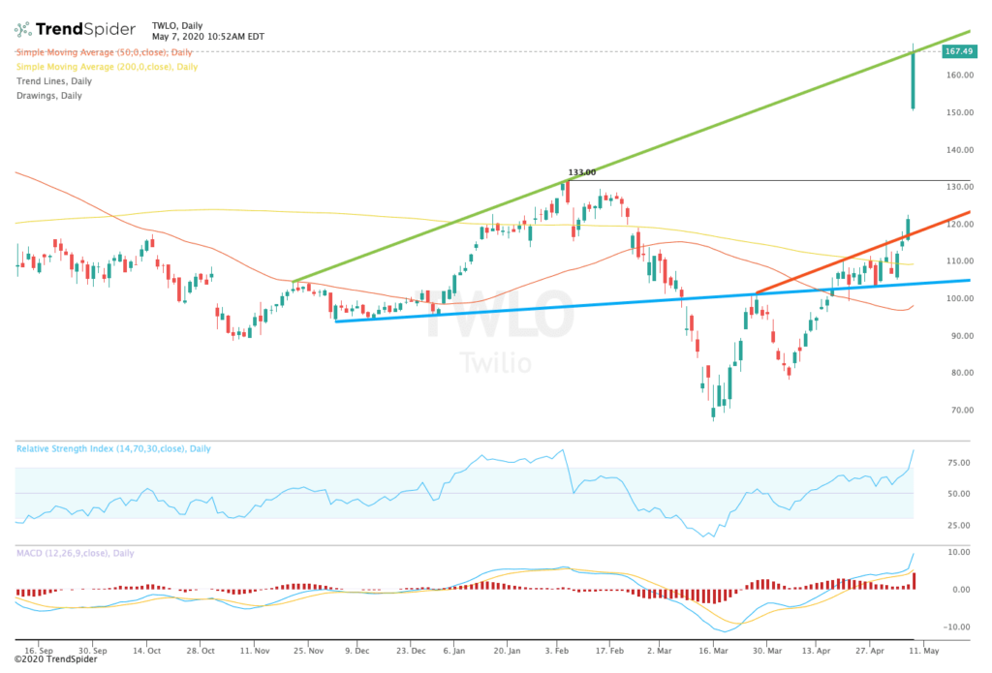
Task: Select the 'TWLO, Daily' symbol label
Action: (x=177, y=26)
